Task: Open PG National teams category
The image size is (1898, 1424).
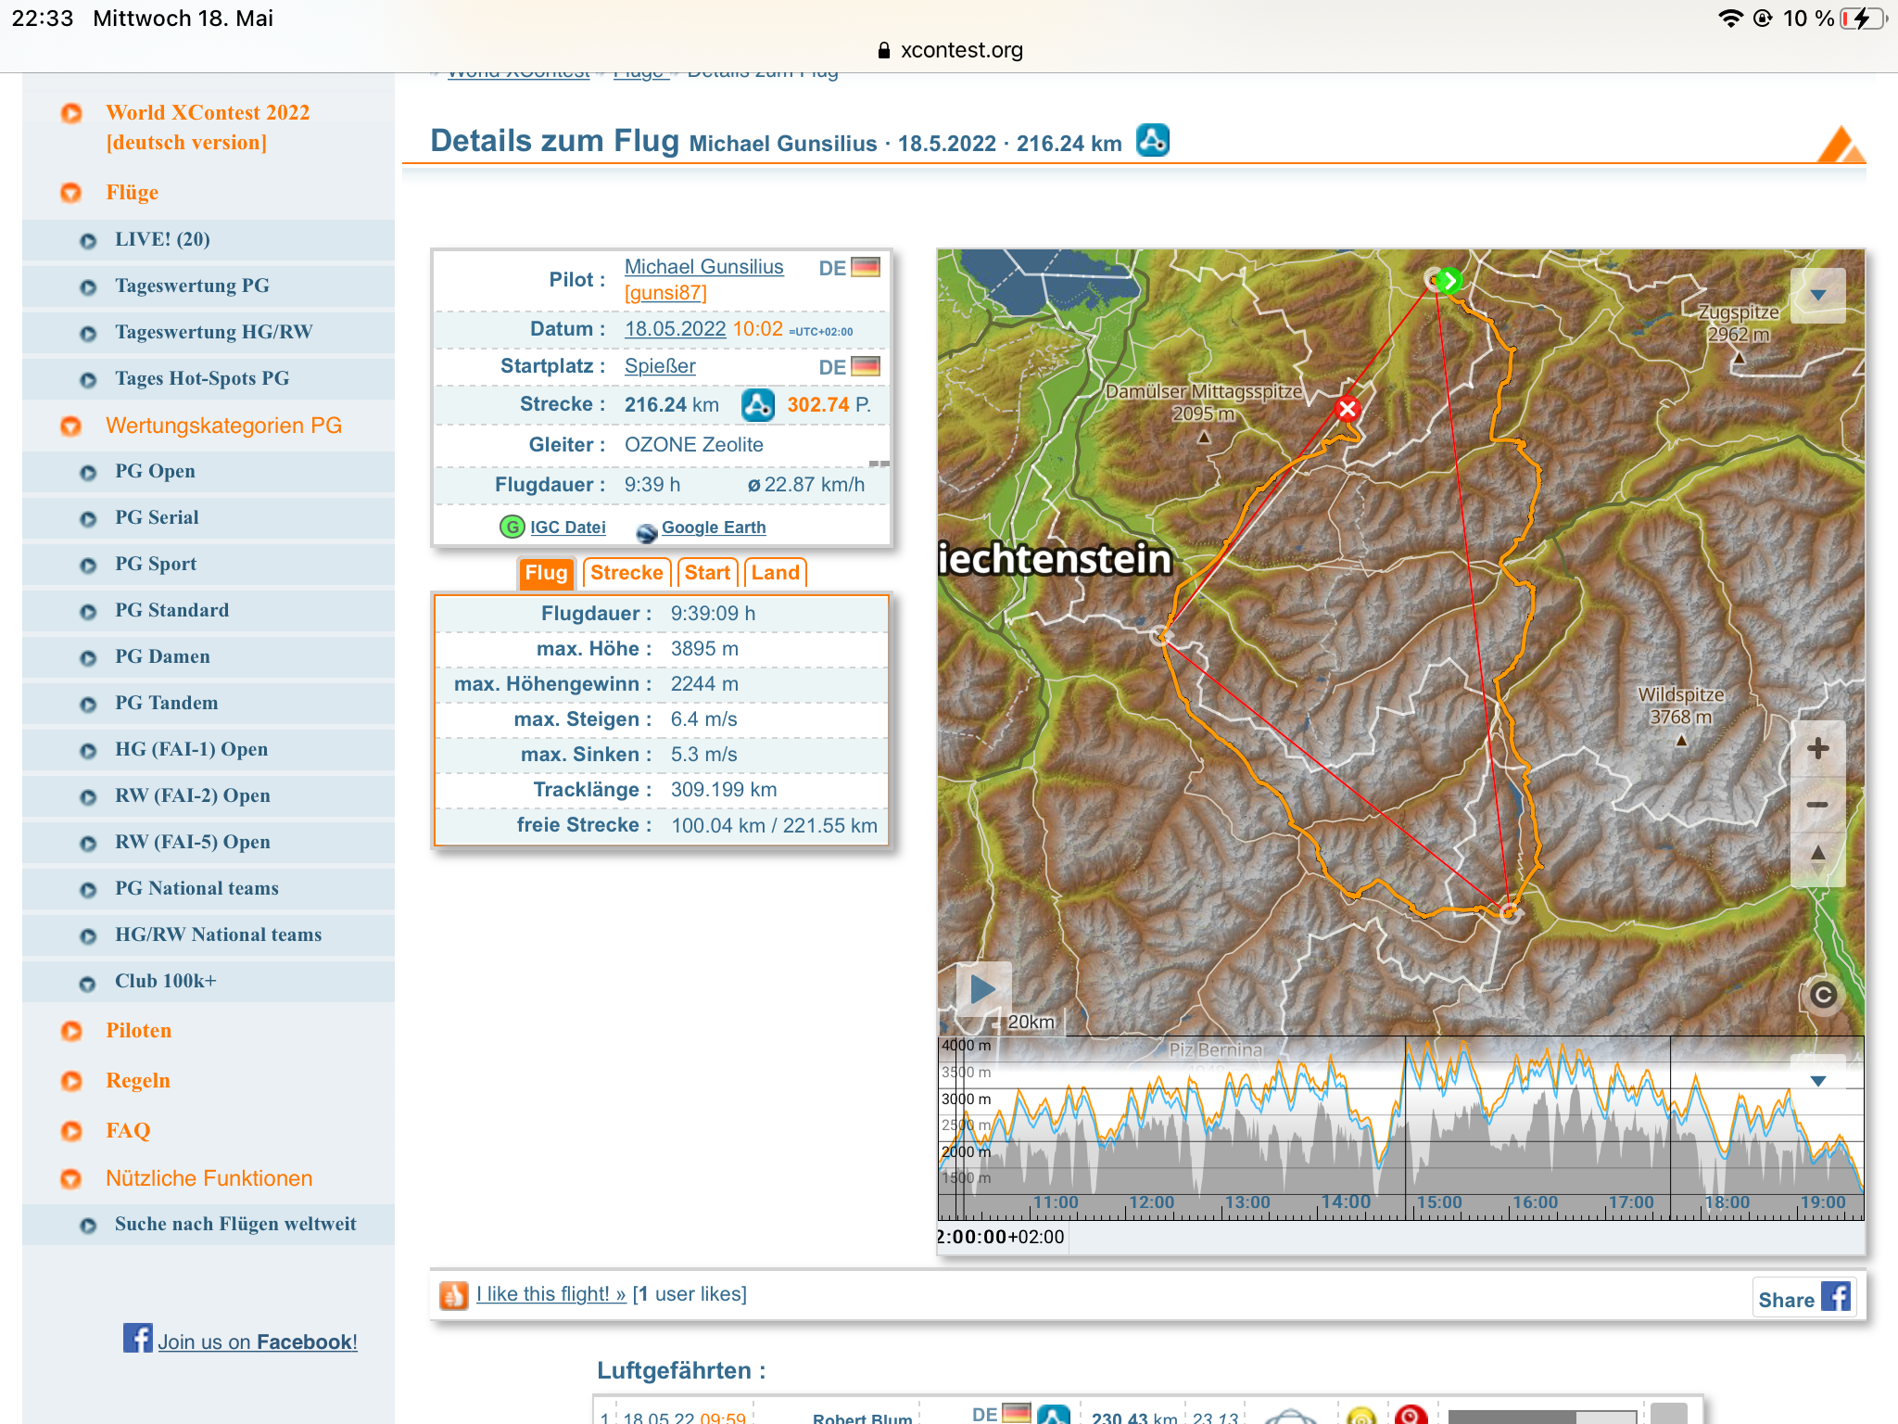Action: (209, 889)
